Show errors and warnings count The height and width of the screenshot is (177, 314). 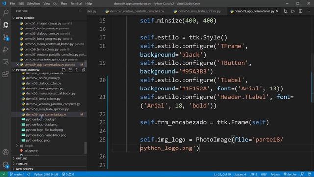click(x=68, y=174)
